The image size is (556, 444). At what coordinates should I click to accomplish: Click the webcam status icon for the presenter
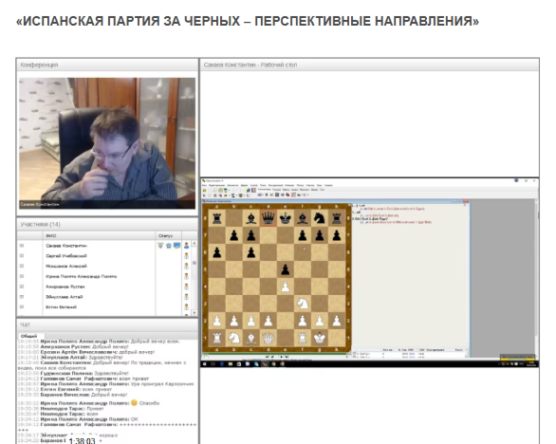(160, 246)
